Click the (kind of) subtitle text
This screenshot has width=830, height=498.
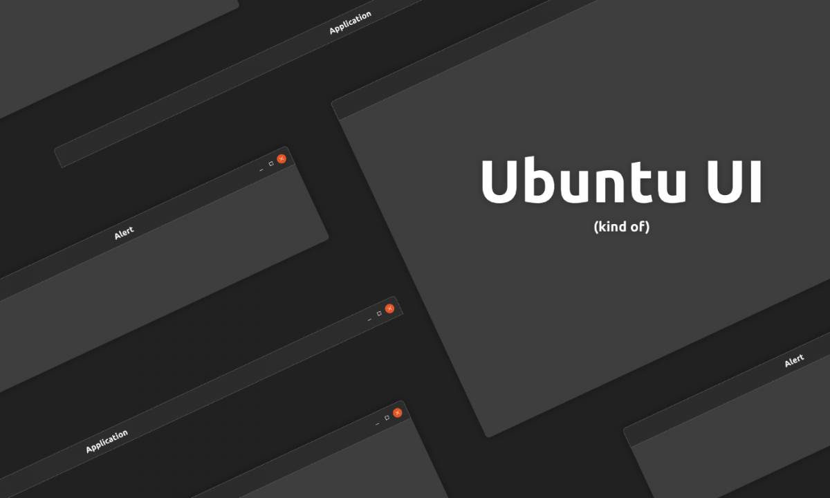pos(622,225)
